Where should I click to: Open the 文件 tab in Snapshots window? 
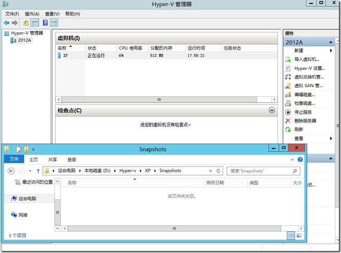pyautogui.click(x=14, y=159)
